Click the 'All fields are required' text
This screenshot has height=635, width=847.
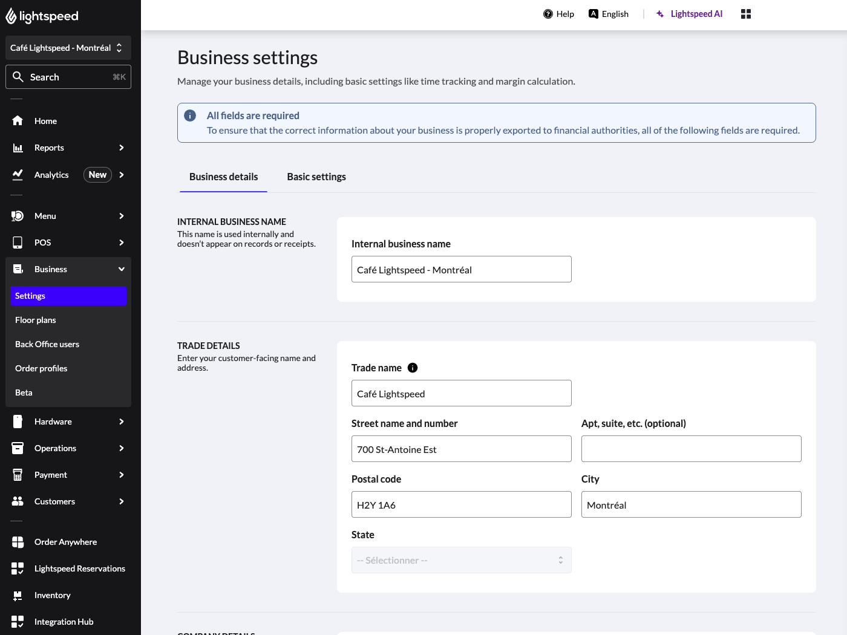tap(253, 116)
